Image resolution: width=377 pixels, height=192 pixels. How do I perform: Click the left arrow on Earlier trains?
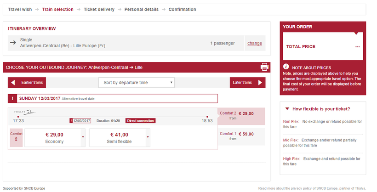click(x=13, y=83)
